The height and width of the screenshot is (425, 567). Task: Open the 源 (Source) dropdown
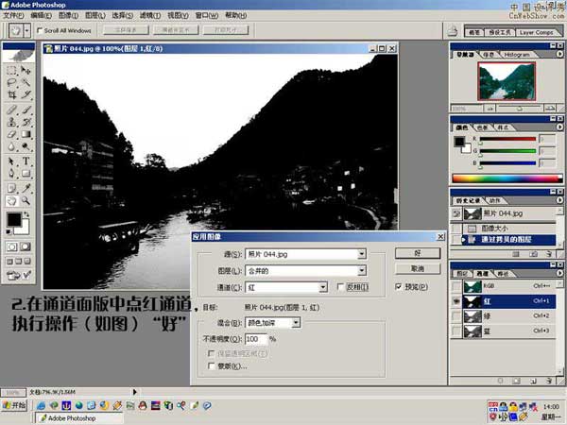coord(305,254)
